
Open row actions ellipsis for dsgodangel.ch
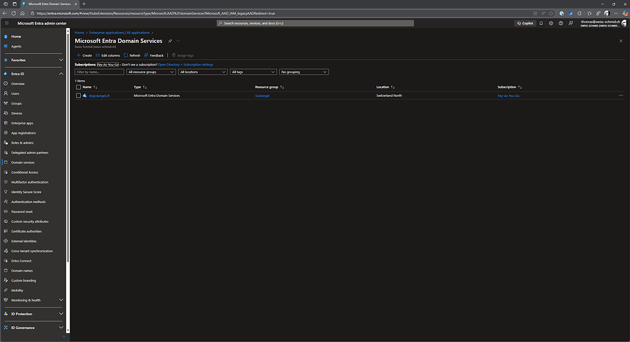pos(621,96)
